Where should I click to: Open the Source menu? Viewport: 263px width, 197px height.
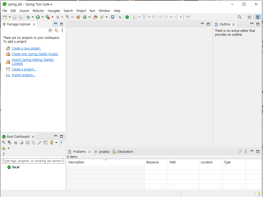coord(24,11)
